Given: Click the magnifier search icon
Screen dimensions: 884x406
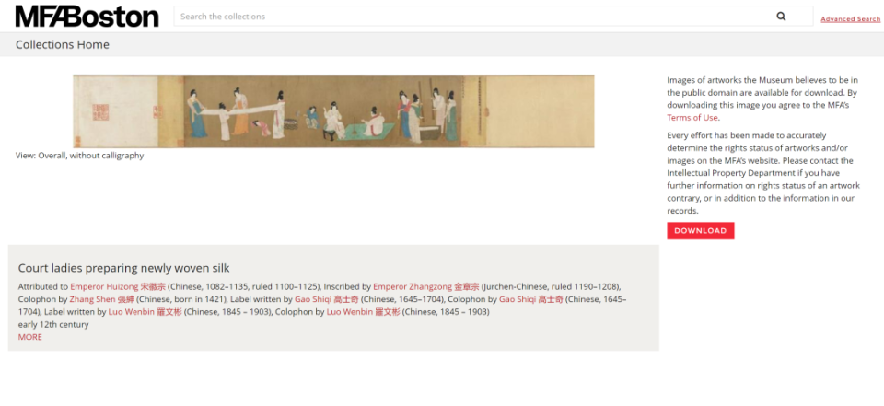Looking at the screenshot, I should 781,17.
